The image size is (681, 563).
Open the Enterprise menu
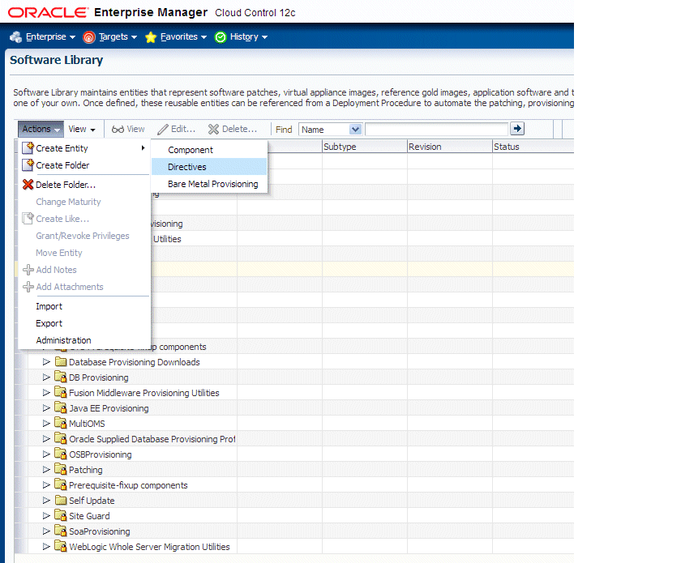click(x=50, y=37)
